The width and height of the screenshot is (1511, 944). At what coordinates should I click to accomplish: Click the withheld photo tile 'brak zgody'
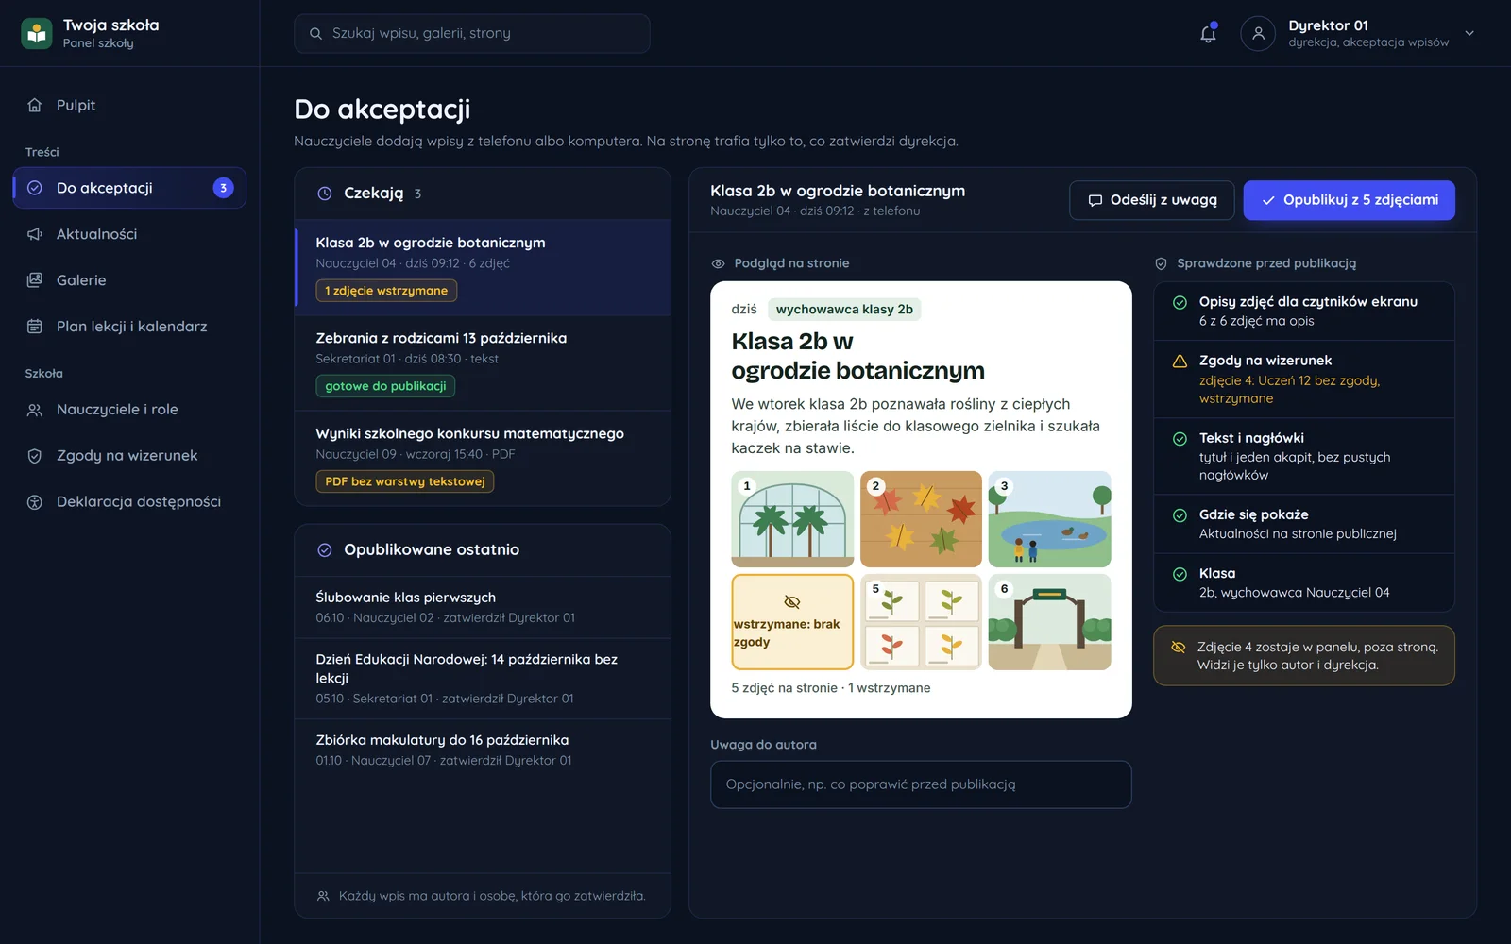click(792, 622)
